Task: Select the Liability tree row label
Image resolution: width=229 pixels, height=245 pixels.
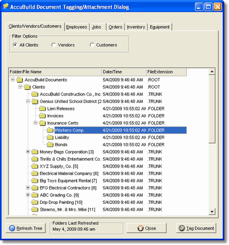Action: pyautogui.click(x=62, y=138)
